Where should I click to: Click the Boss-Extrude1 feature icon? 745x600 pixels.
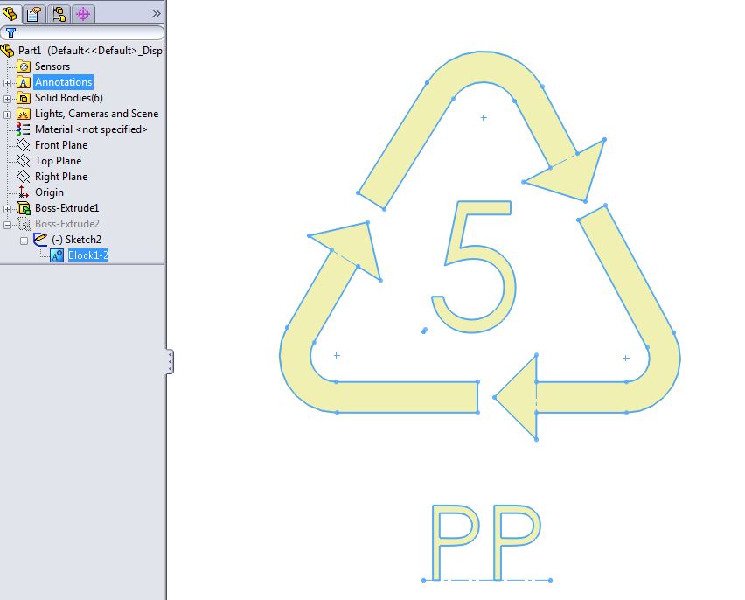[x=24, y=208]
